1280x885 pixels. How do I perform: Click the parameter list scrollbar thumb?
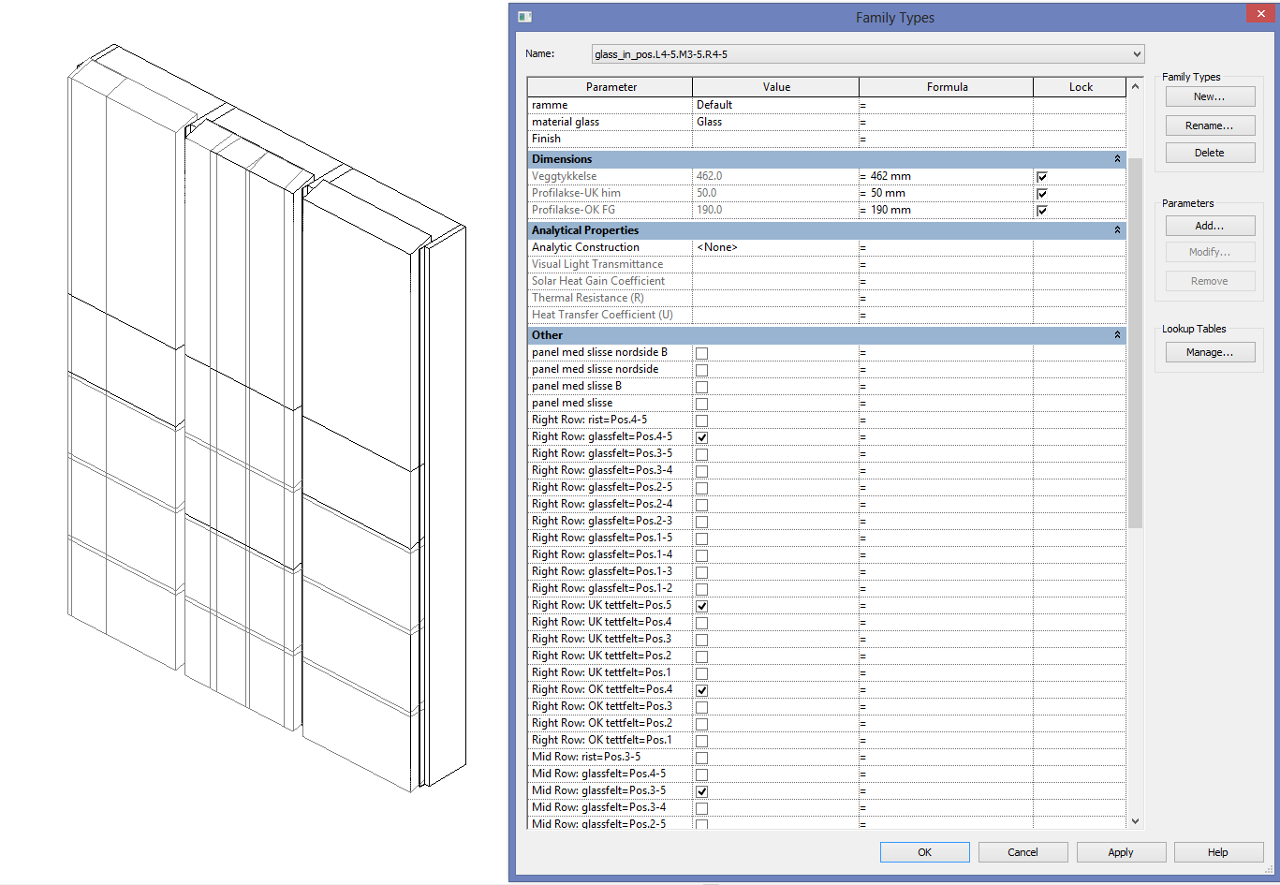(1135, 343)
